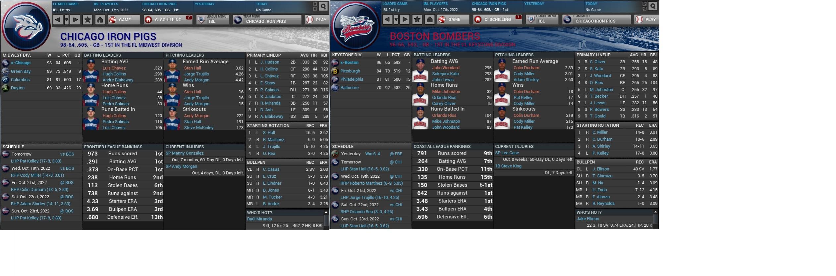The image size is (836, 276).
Task: Click Green Bay team logo in standings
Action: coord(5,71)
